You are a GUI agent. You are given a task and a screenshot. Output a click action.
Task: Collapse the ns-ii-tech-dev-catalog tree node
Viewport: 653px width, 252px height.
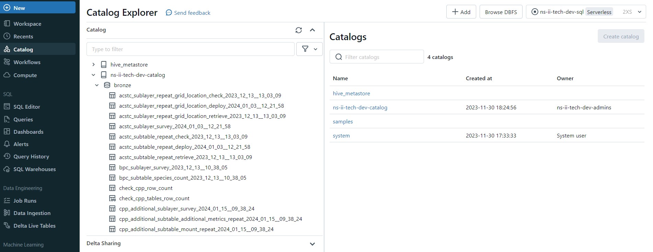coord(93,75)
